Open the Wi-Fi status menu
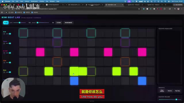This screenshot has width=184, height=103. click(165, 1)
